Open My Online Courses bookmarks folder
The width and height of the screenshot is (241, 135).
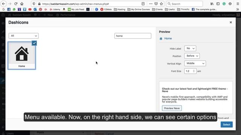pyautogui.click(x=139, y=9)
